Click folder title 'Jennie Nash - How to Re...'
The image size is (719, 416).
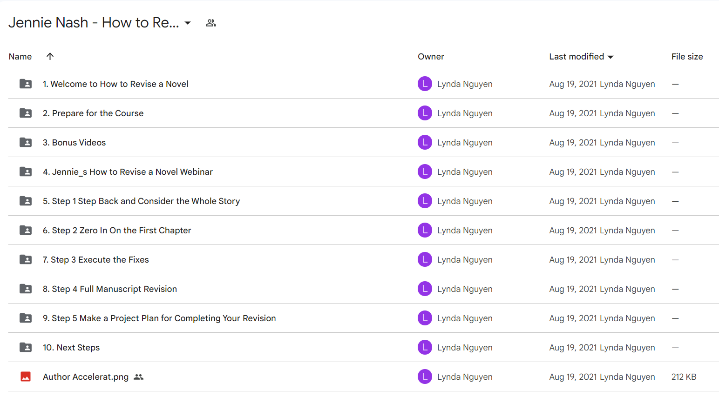point(94,22)
